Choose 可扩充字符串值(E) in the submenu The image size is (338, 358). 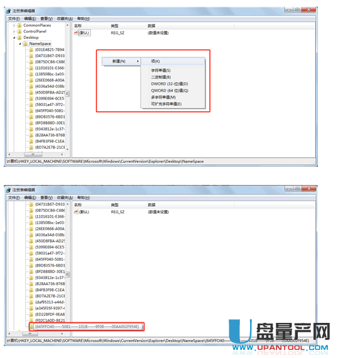tap(166, 104)
